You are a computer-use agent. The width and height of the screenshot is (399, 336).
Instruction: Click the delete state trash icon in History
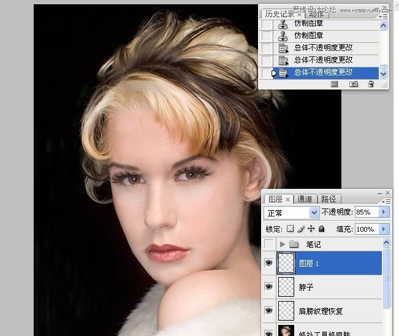point(371,84)
